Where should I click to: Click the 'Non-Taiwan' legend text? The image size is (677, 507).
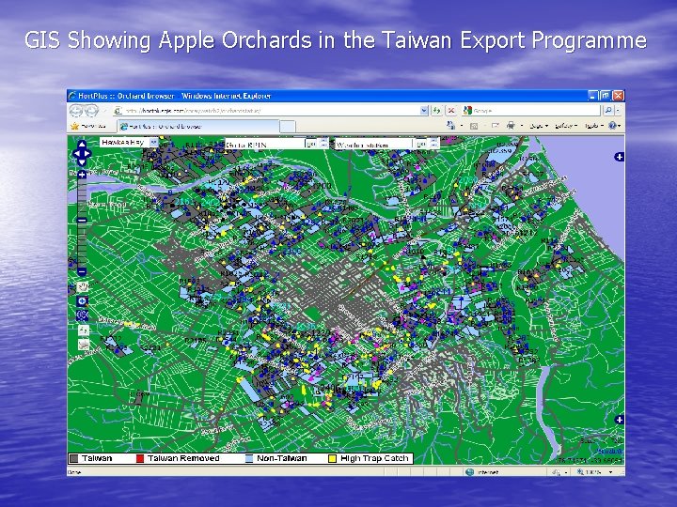click(282, 458)
